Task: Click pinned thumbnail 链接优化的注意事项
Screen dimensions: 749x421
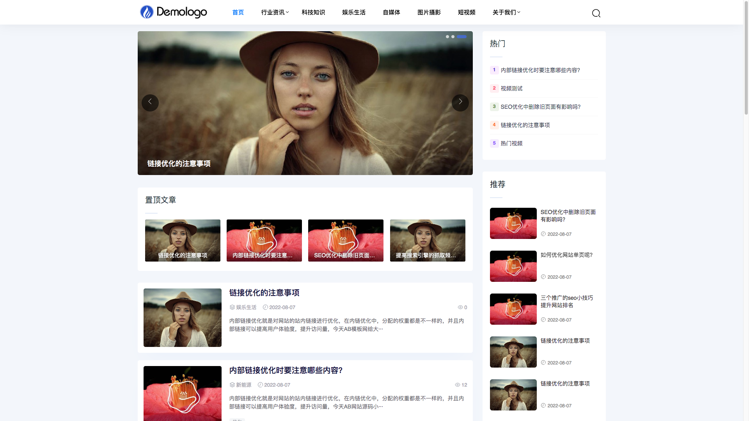Action: pos(183,241)
